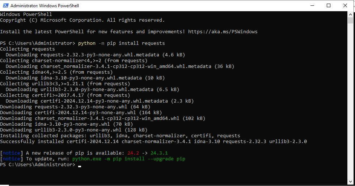Image resolution: width=355 pixels, height=186 pixels.
Task: Click the blinking cursor at the last prompt
Action: click(80, 165)
